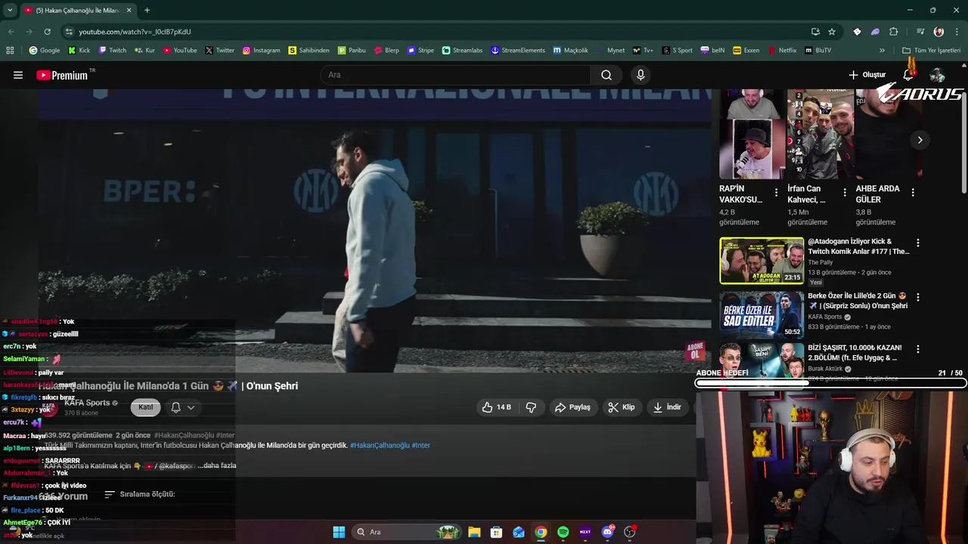
Task: Expand description with ...daha fazla
Action: [x=217, y=465]
